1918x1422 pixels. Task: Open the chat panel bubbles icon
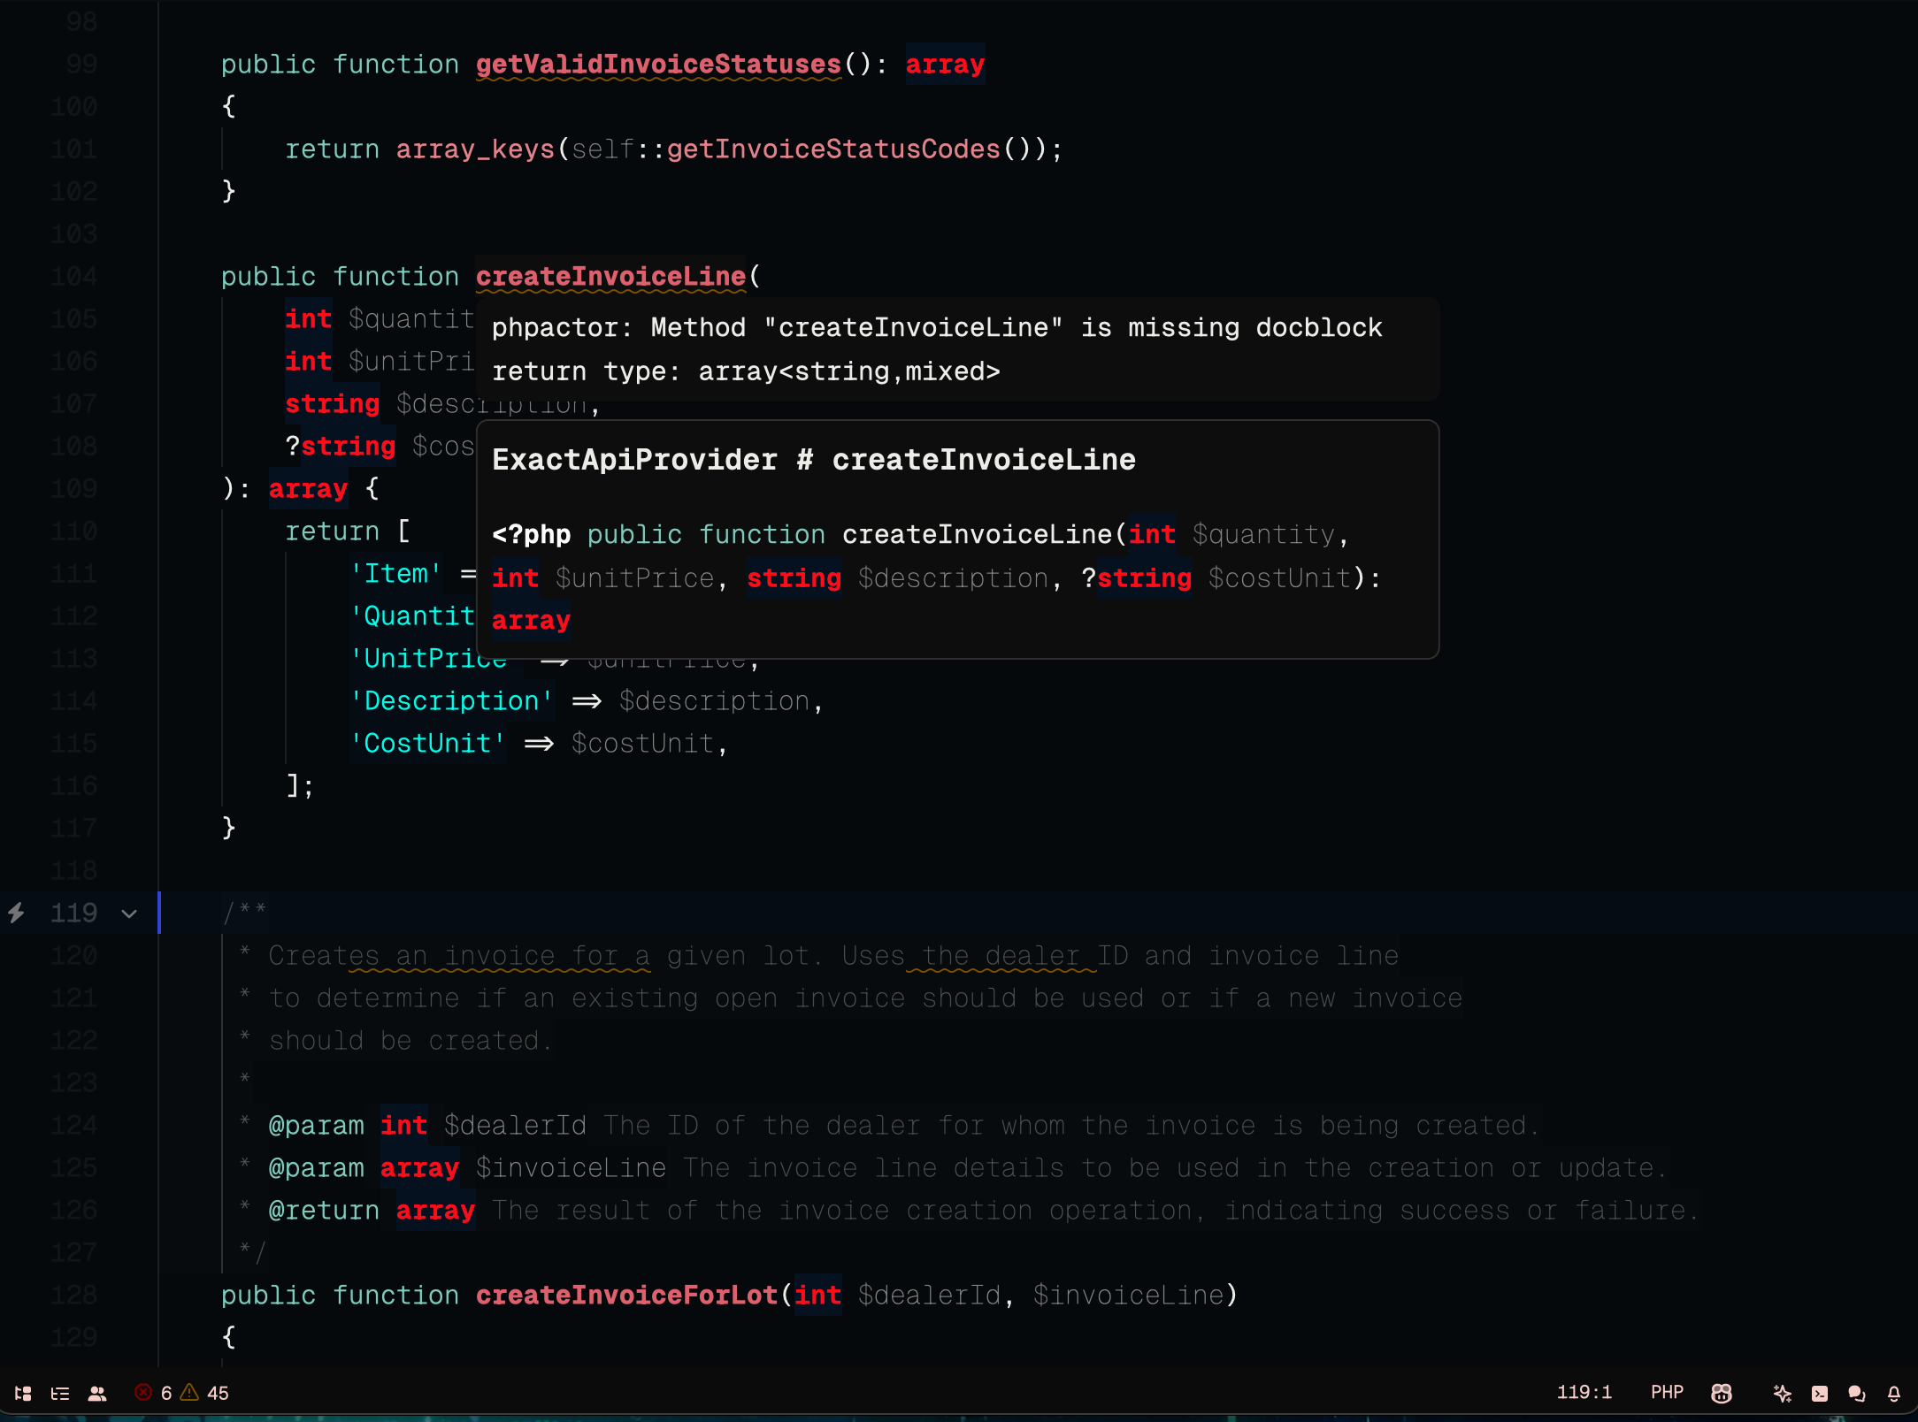point(1857,1393)
